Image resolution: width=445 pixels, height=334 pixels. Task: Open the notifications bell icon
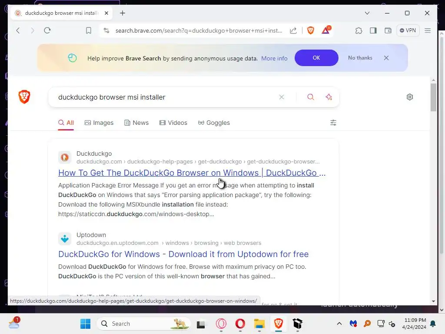tap(433, 324)
